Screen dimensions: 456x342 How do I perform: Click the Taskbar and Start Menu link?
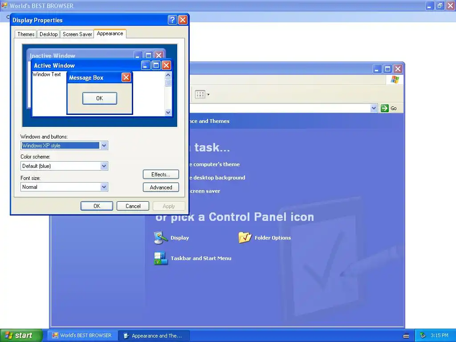201,258
